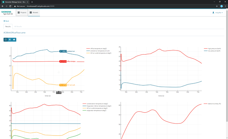The image size is (228, 139).
Task: Click the home icon in the blue toolbar
Action: (x=14, y=40)
